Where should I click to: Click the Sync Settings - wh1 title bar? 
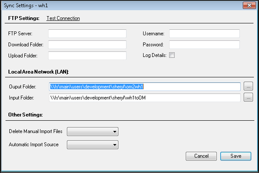(122, 6)
